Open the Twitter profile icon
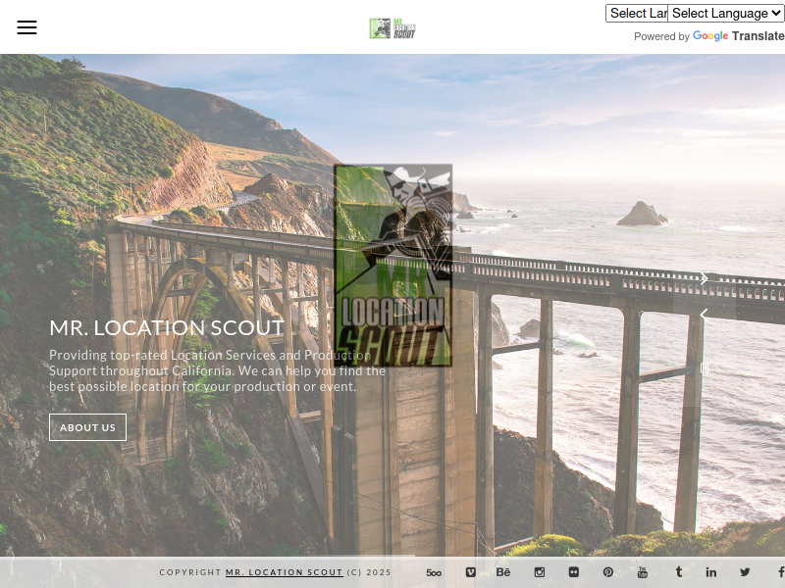 (745, 572)
